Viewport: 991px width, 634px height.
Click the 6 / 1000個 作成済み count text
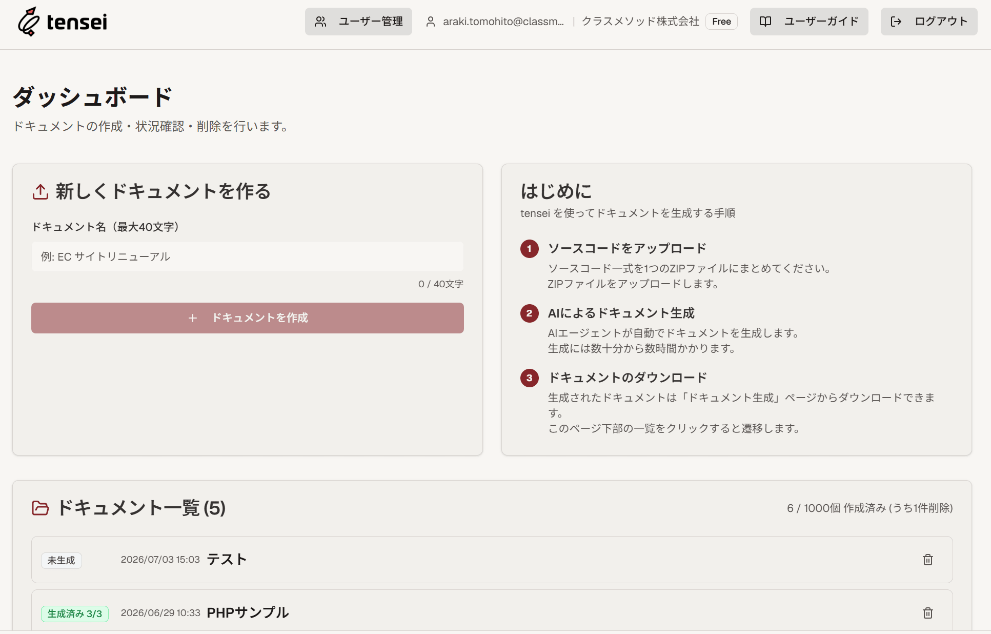point(870,508)
